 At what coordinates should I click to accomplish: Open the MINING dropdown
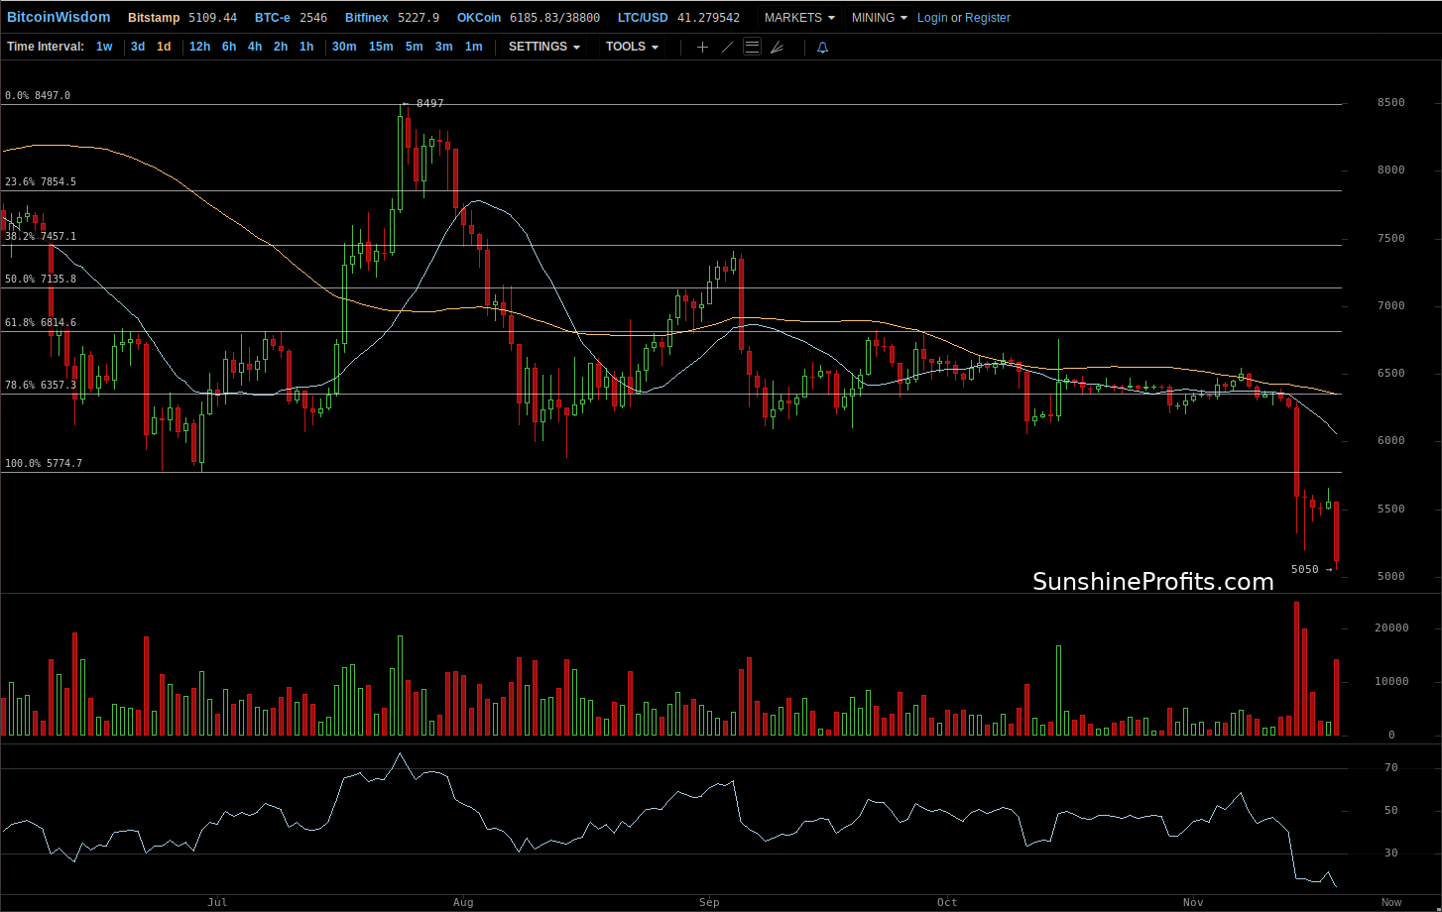point(880,18)
